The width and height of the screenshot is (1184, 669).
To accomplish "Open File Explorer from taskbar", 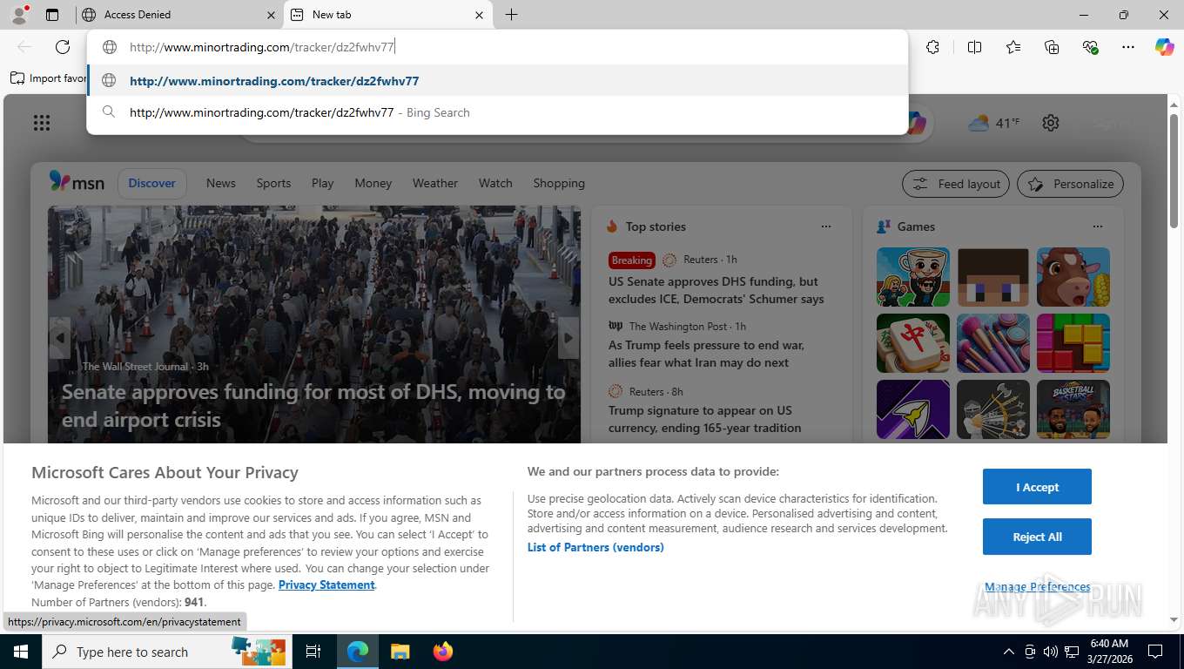I will tap(400, 652).
